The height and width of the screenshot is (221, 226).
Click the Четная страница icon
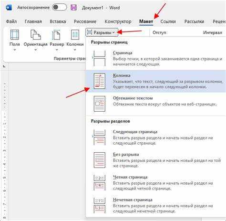[99, 183]
